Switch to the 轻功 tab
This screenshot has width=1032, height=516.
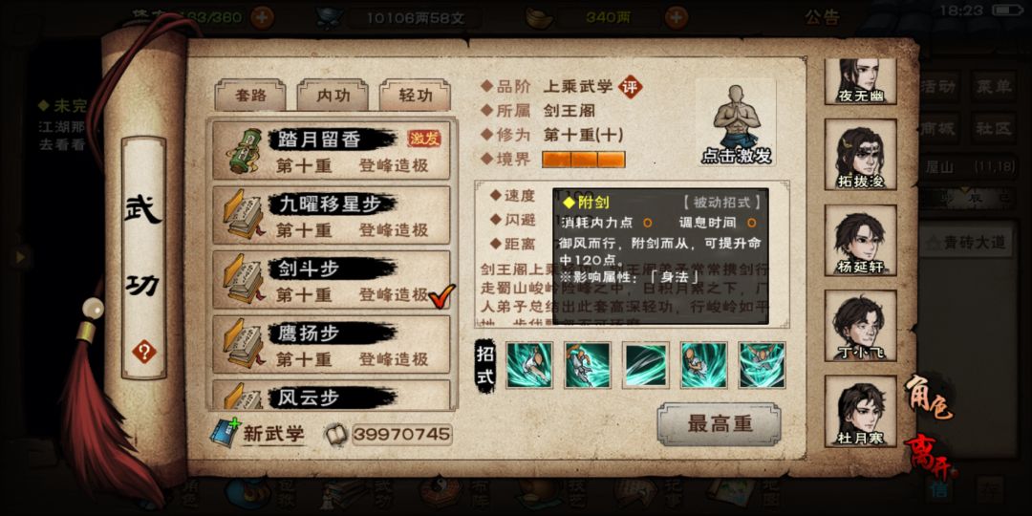tap(416, 96)
